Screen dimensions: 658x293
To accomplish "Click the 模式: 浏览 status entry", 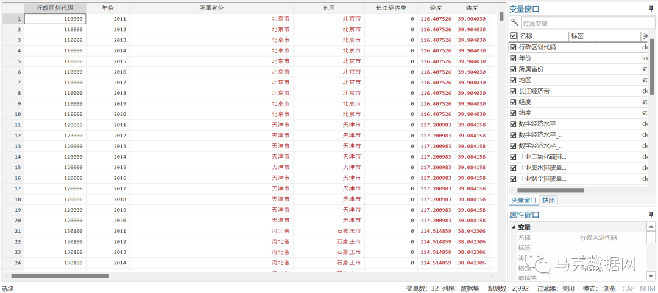I will point(600,288).
